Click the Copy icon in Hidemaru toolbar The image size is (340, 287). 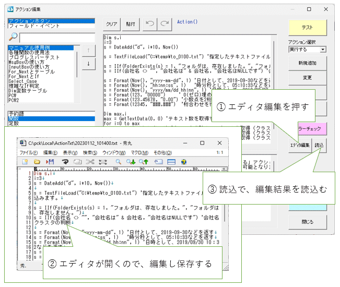pyautogui.click(x=77, y=162)
